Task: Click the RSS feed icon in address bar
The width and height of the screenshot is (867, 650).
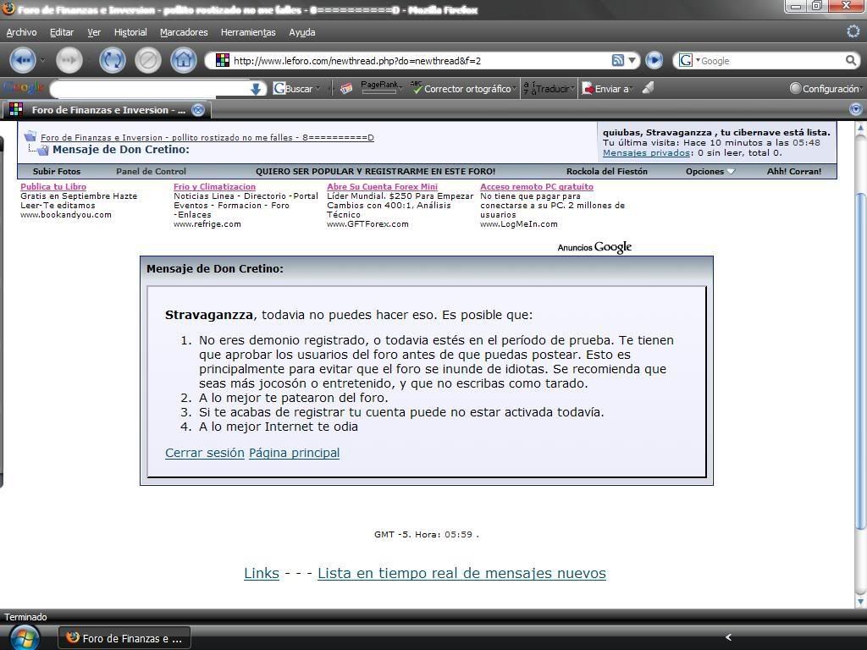Action: [617, 60]
